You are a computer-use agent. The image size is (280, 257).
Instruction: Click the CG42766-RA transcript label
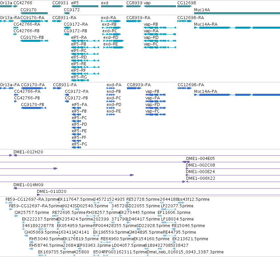click(27, 24)
